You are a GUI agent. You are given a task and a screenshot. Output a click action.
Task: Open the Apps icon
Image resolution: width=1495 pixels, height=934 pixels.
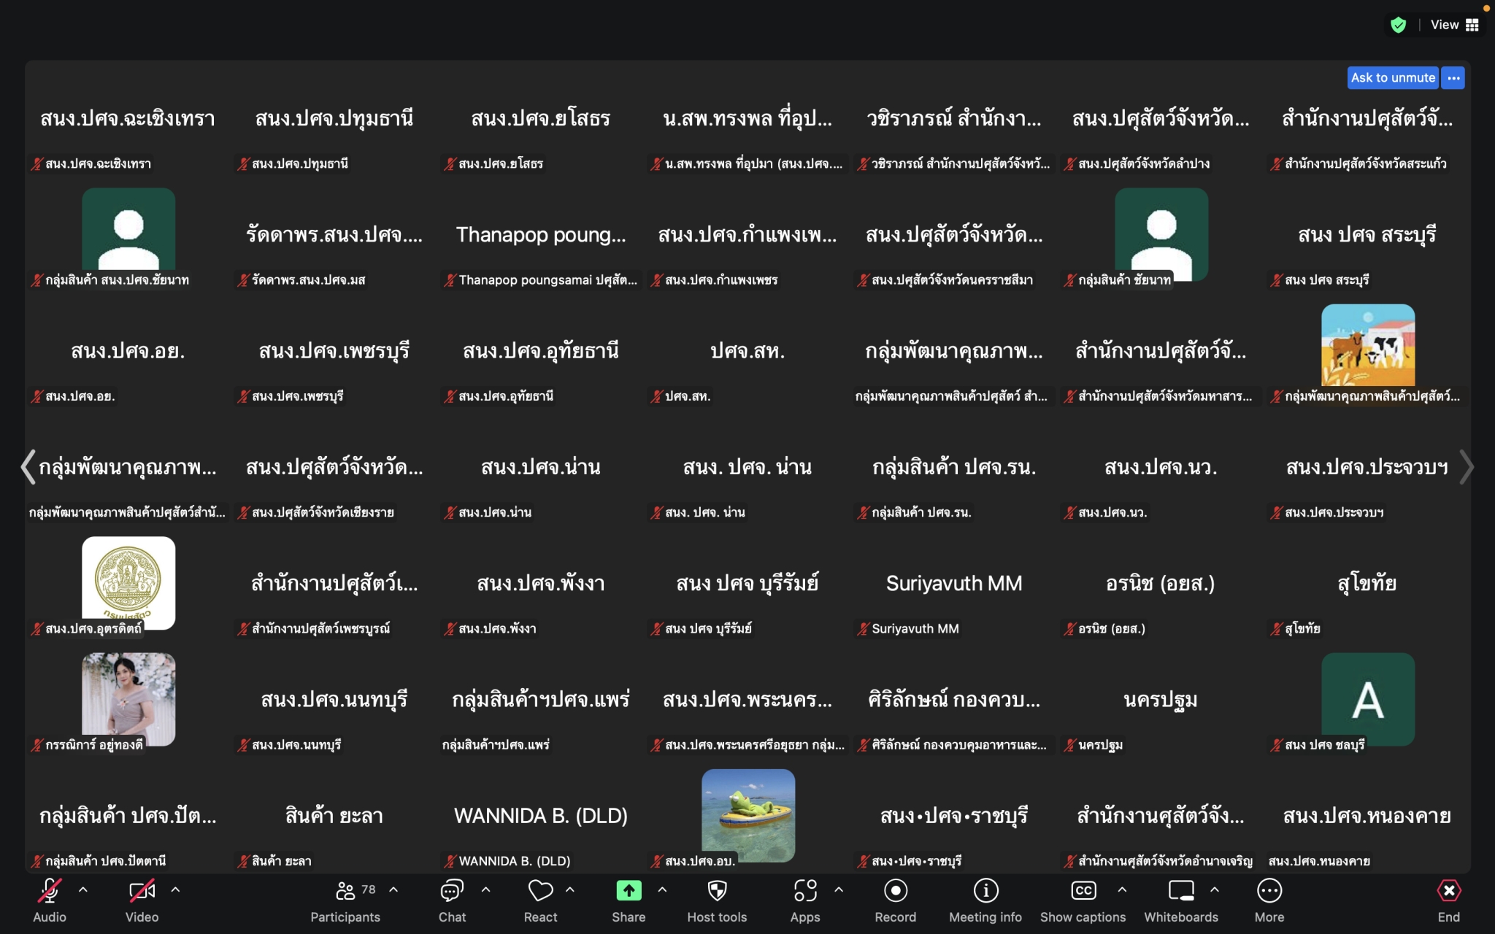pos(805,891)
